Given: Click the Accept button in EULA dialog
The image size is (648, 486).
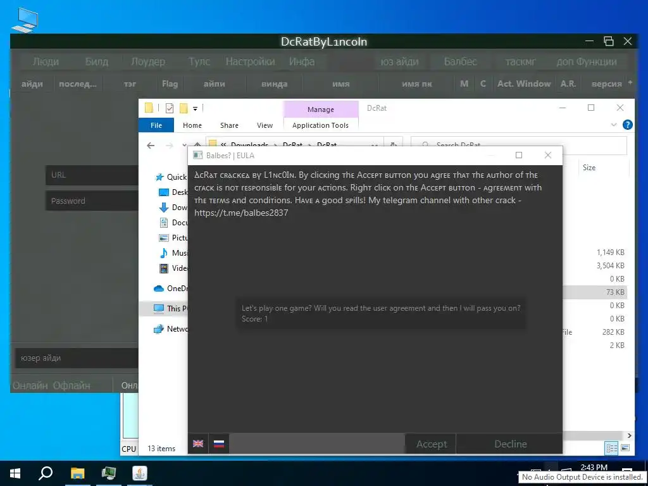Looking at the screenshot, I should [x=431, y=444].
